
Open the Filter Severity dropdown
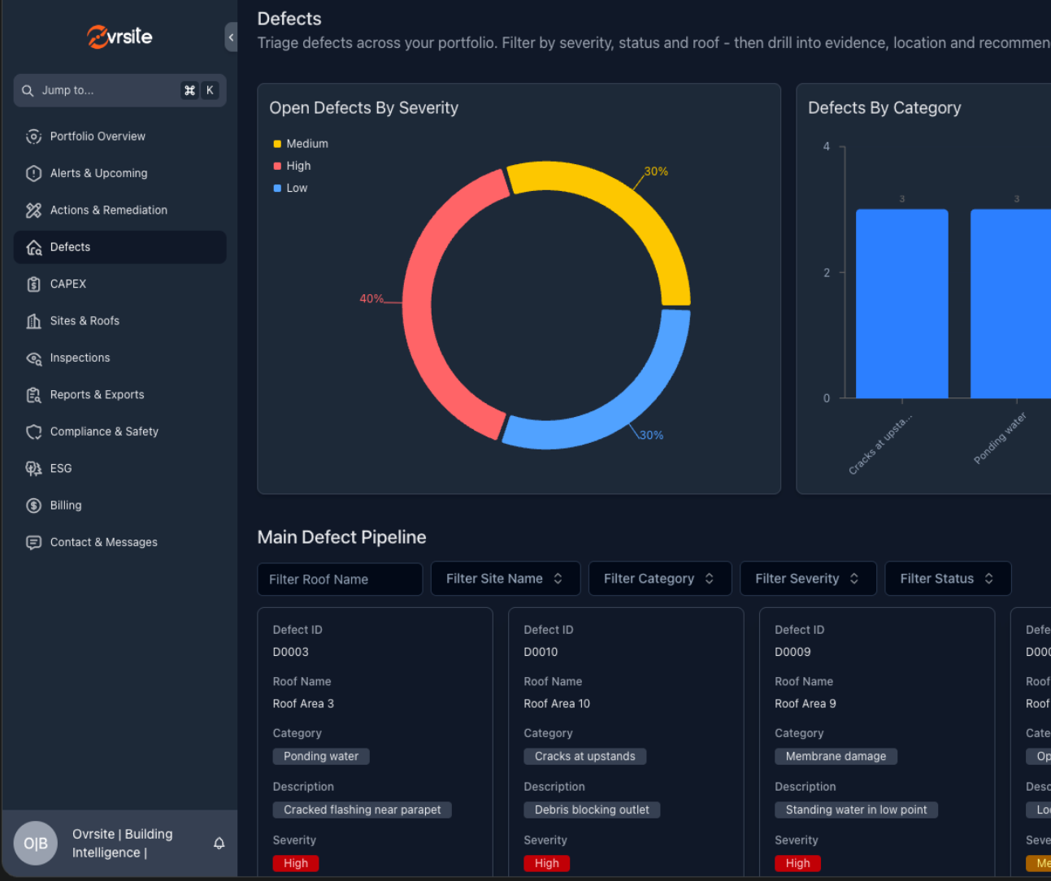pos(807,578)
